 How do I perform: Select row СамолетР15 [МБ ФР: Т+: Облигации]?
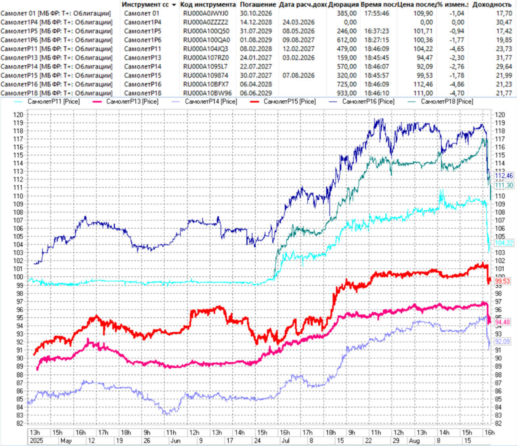click(x=57, y=76)
